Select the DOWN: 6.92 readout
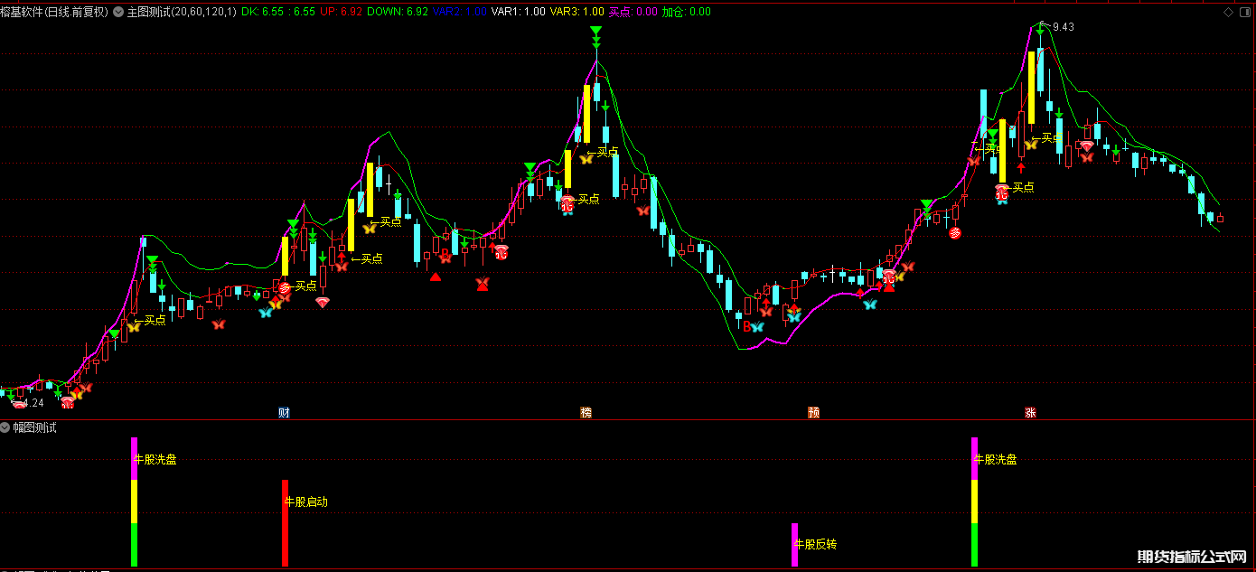 coord(398,12)
